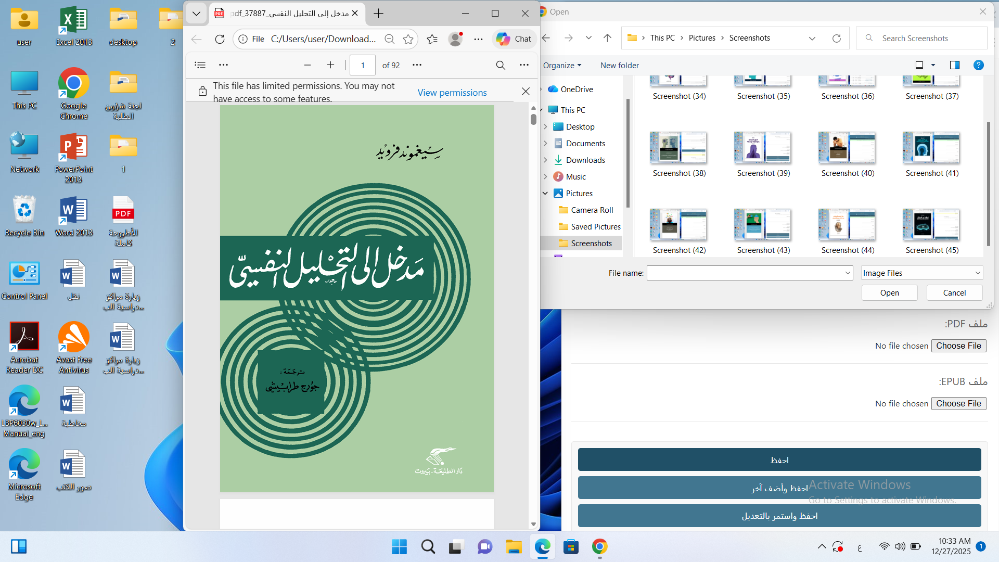Click New folder button
The height and width of the screenshot is (562, 999).
619,66
